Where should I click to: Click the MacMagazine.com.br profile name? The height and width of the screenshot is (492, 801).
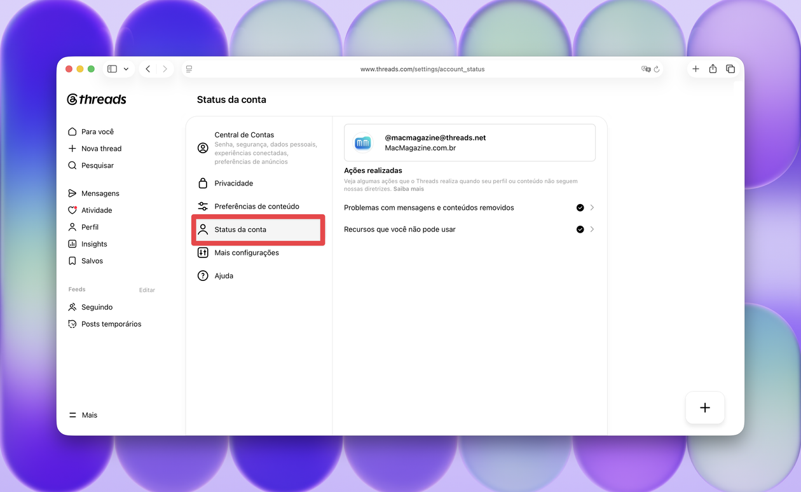pos(420,148)
